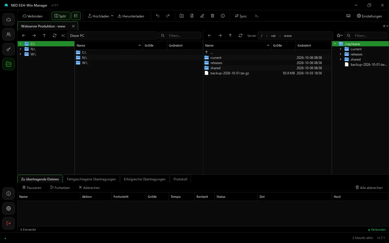Image resolution: width=389 pixels, height=243 pixels.
Task: Open the Protokoll tab
Action: [x=180, y=179]
